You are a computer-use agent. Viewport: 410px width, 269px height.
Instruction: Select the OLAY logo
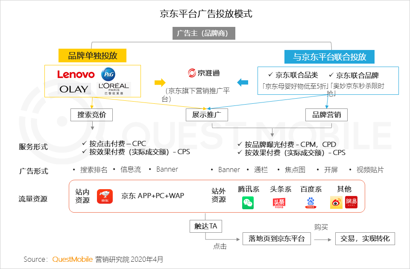point(74,89)
